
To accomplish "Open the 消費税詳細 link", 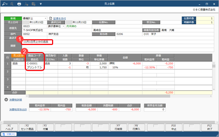I will click(x=15, y=100).
